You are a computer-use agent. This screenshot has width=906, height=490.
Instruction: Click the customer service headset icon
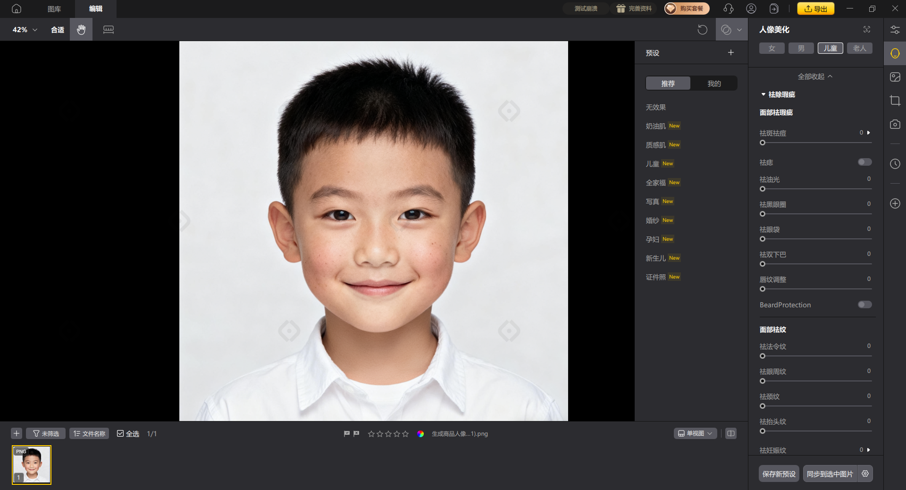click(x=728, y=8)
